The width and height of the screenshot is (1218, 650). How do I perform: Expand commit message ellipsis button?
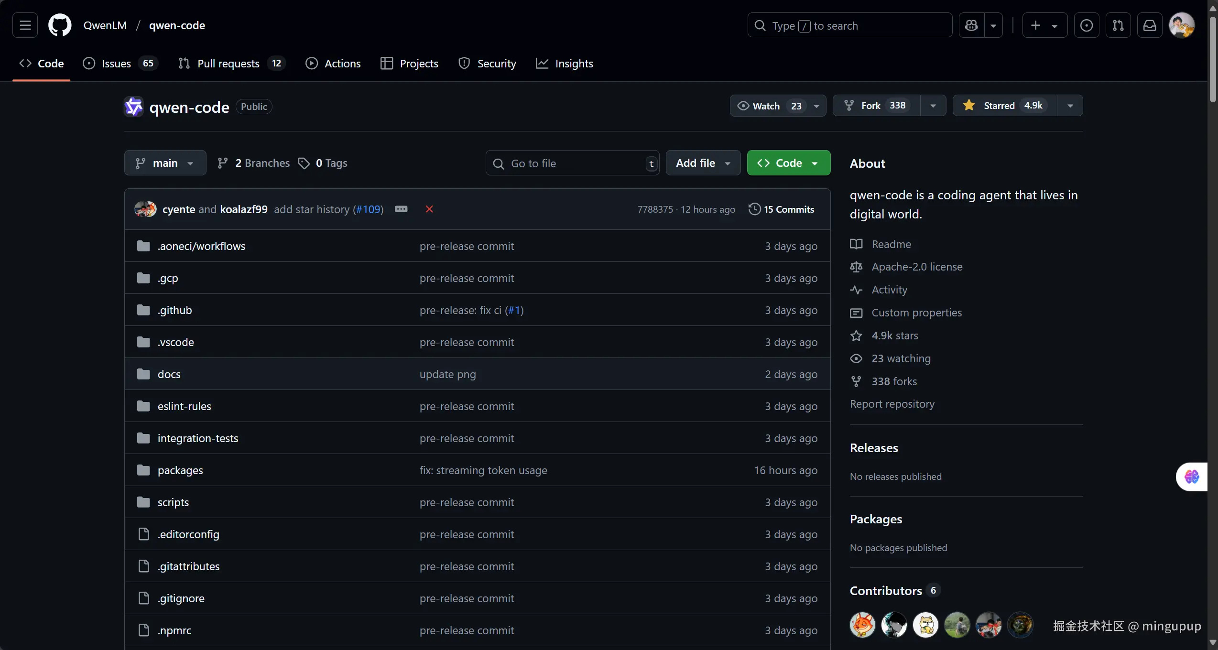coord(401,209)
